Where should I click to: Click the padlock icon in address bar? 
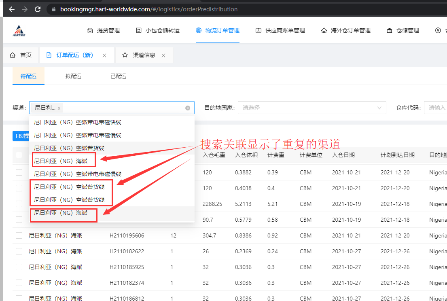pos(54,9)
